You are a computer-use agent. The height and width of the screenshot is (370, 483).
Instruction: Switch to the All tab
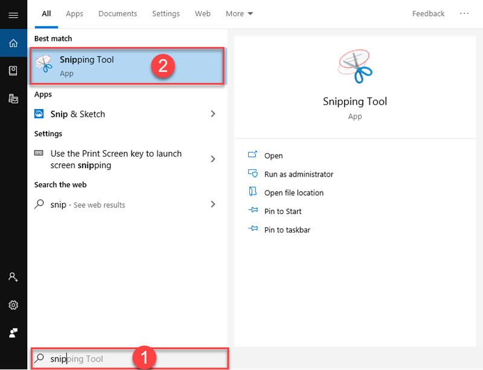46,14
